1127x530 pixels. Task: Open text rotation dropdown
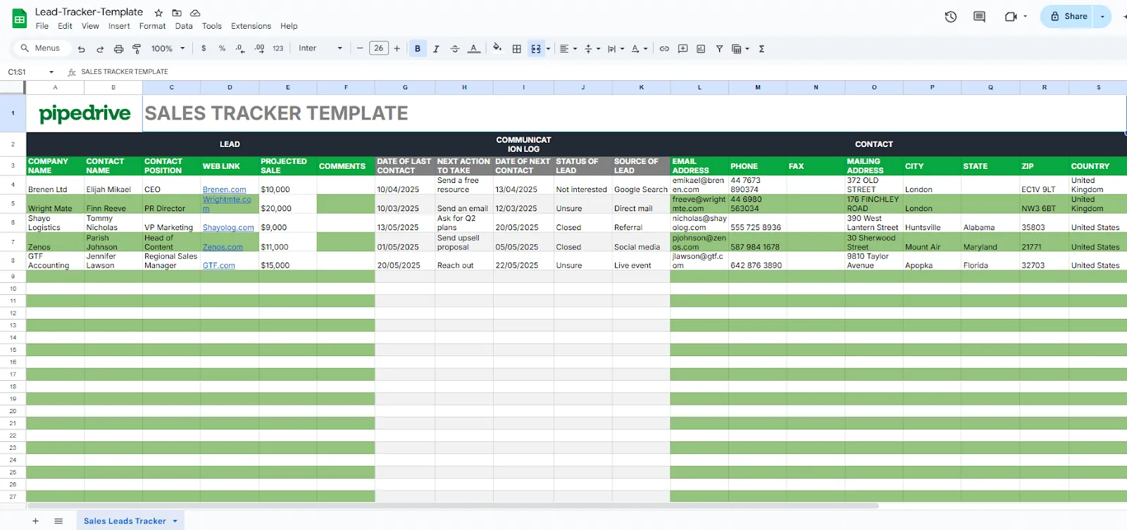click(x=639, y=49)
